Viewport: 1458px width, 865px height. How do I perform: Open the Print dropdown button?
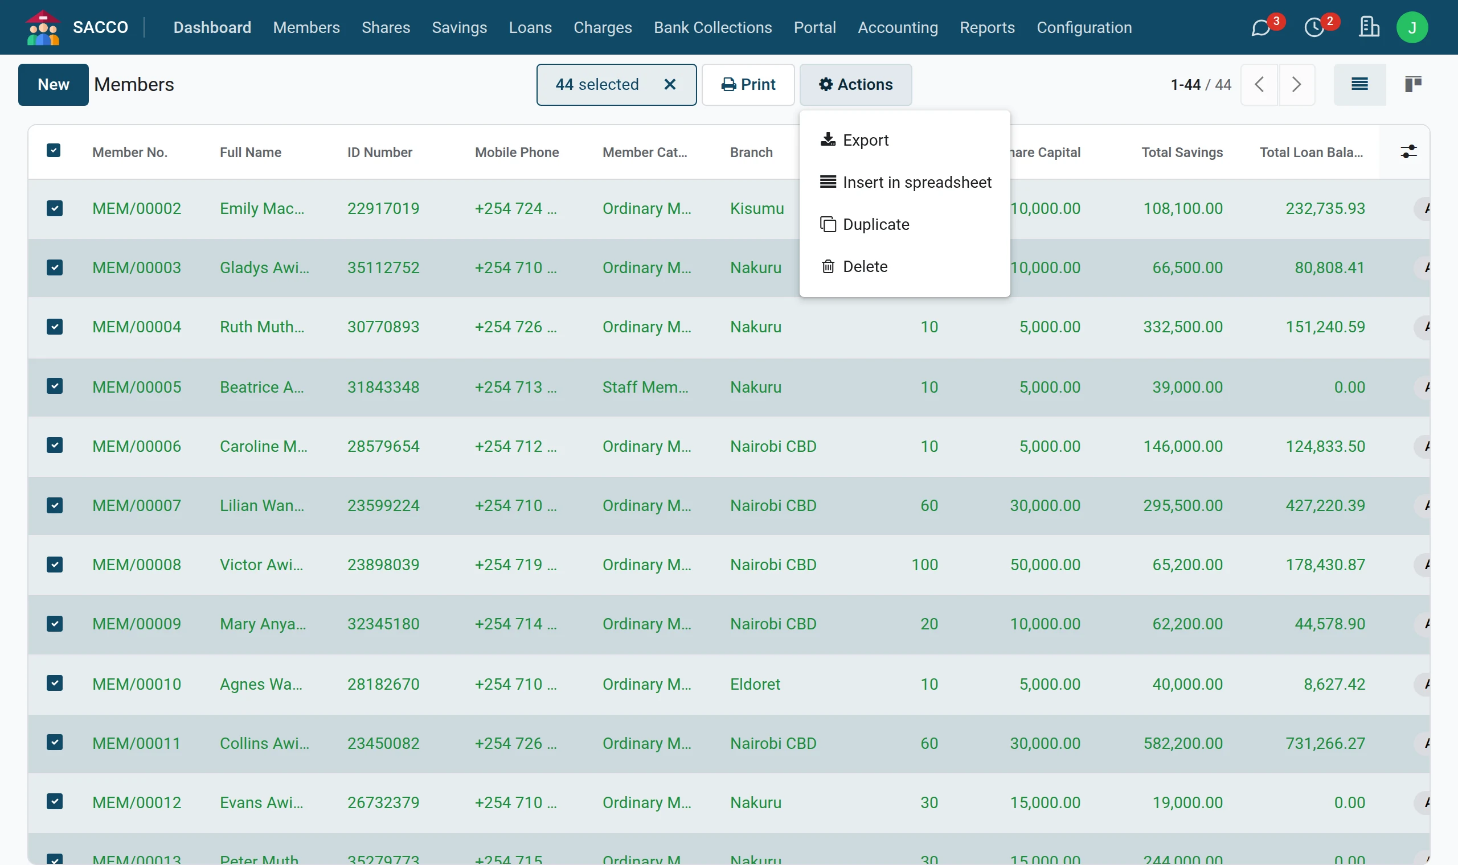click(748, 85)
